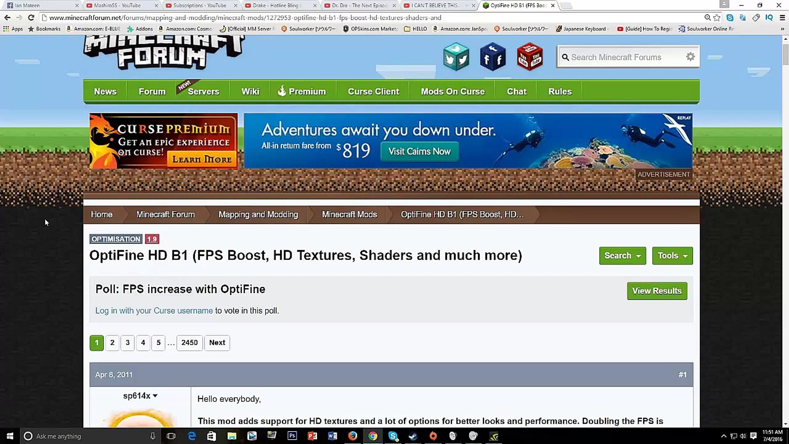The height and width of the screenshot is (444, 789).
Task: Expand the Search dropdown button
Action: click(x=622, y=256)
